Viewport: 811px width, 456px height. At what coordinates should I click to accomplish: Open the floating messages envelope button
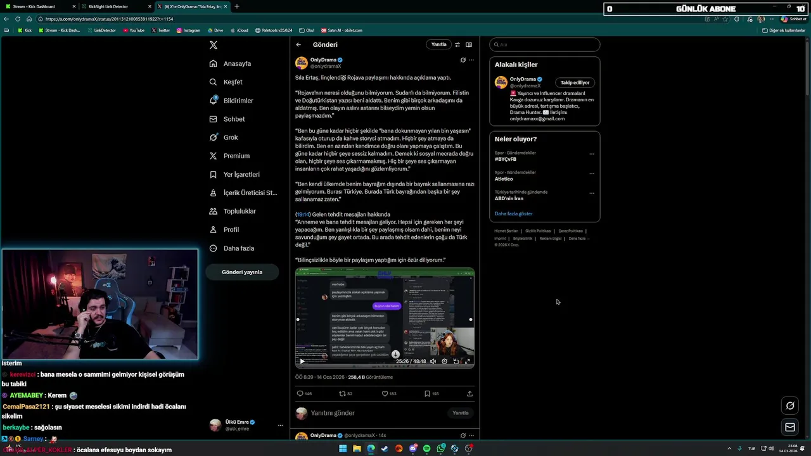point(790,427)
